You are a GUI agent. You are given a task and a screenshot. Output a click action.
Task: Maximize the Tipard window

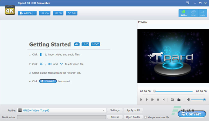tap(200, 3)
